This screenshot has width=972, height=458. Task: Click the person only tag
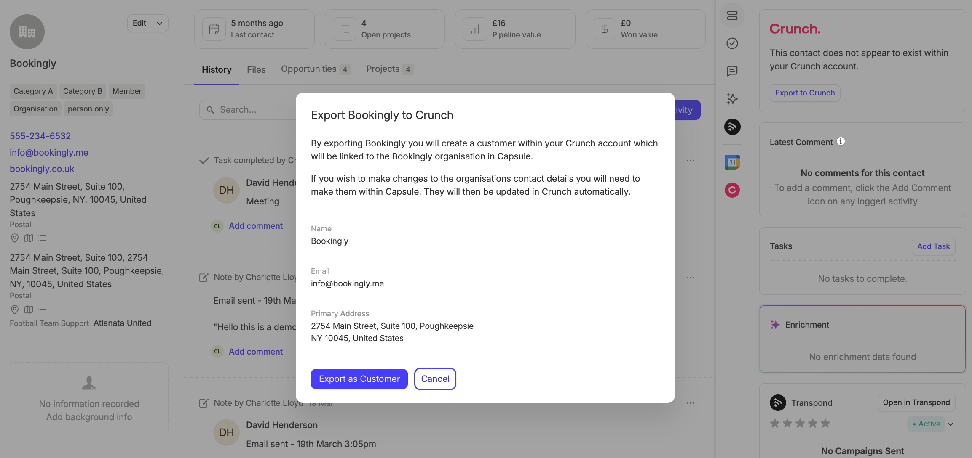coord(88,109)
